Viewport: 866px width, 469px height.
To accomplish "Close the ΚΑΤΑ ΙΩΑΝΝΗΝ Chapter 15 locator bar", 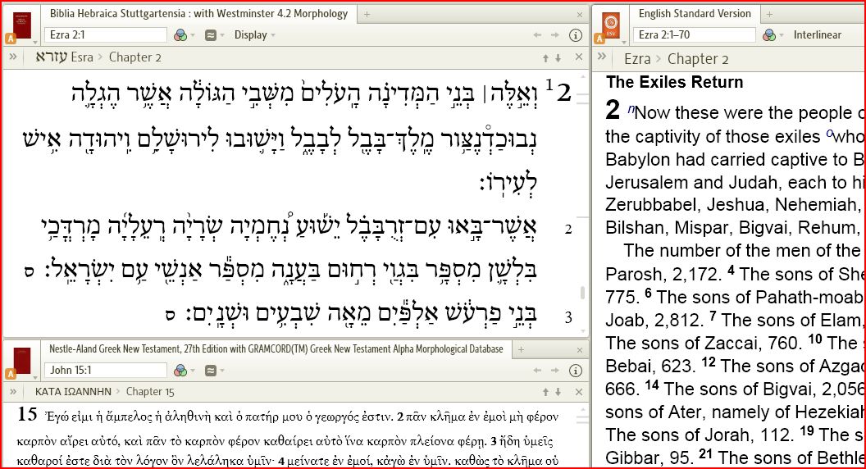I will point(578,392).
